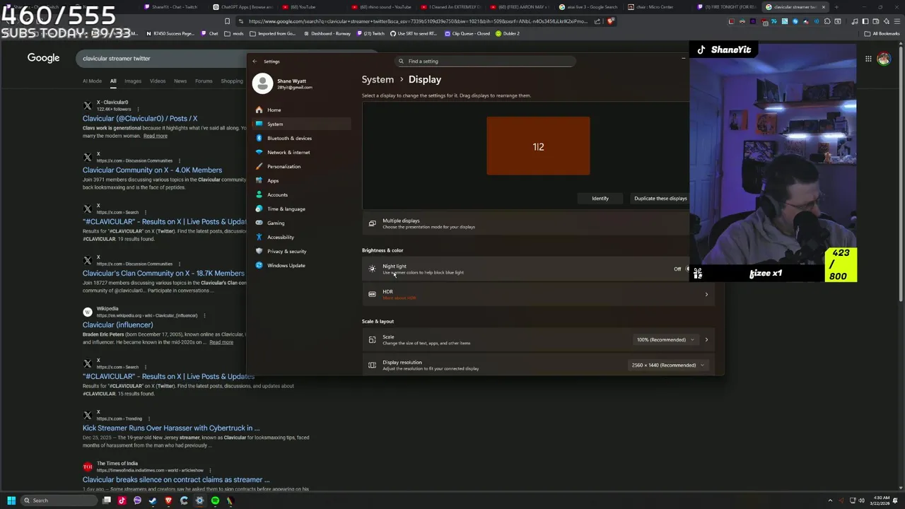Click the Privacy & security shield icon

pyautogui.click(x=259, y=251)
